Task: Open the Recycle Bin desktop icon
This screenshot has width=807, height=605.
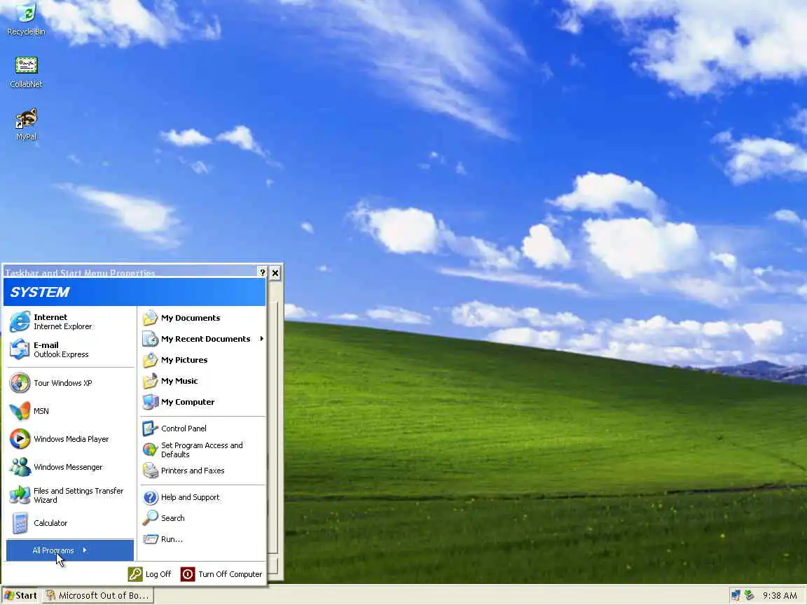Action: 26,18
